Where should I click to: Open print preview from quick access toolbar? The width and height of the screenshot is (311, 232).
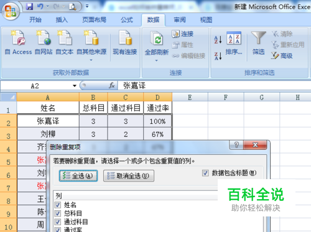[x=73, y=7]
